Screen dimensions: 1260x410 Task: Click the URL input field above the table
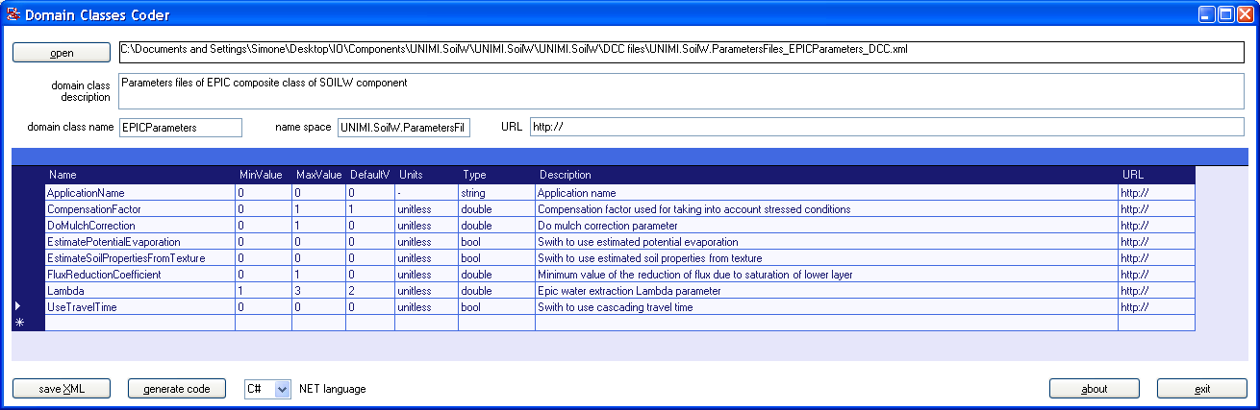coord(889,127)
